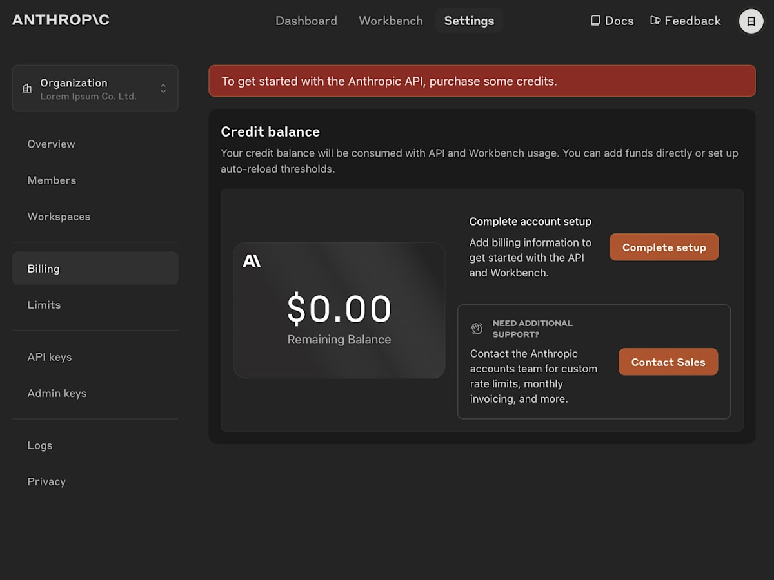Viewport: 774px width, 580px height.
Task: Open the Docs book icon
Action: (595, 21)
